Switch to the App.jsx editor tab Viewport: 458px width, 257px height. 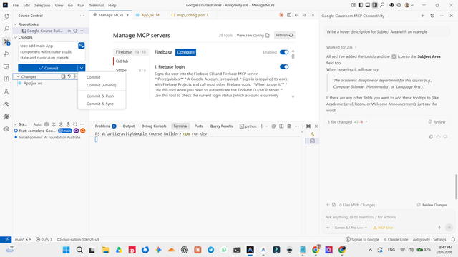click(x=150, y=15)
